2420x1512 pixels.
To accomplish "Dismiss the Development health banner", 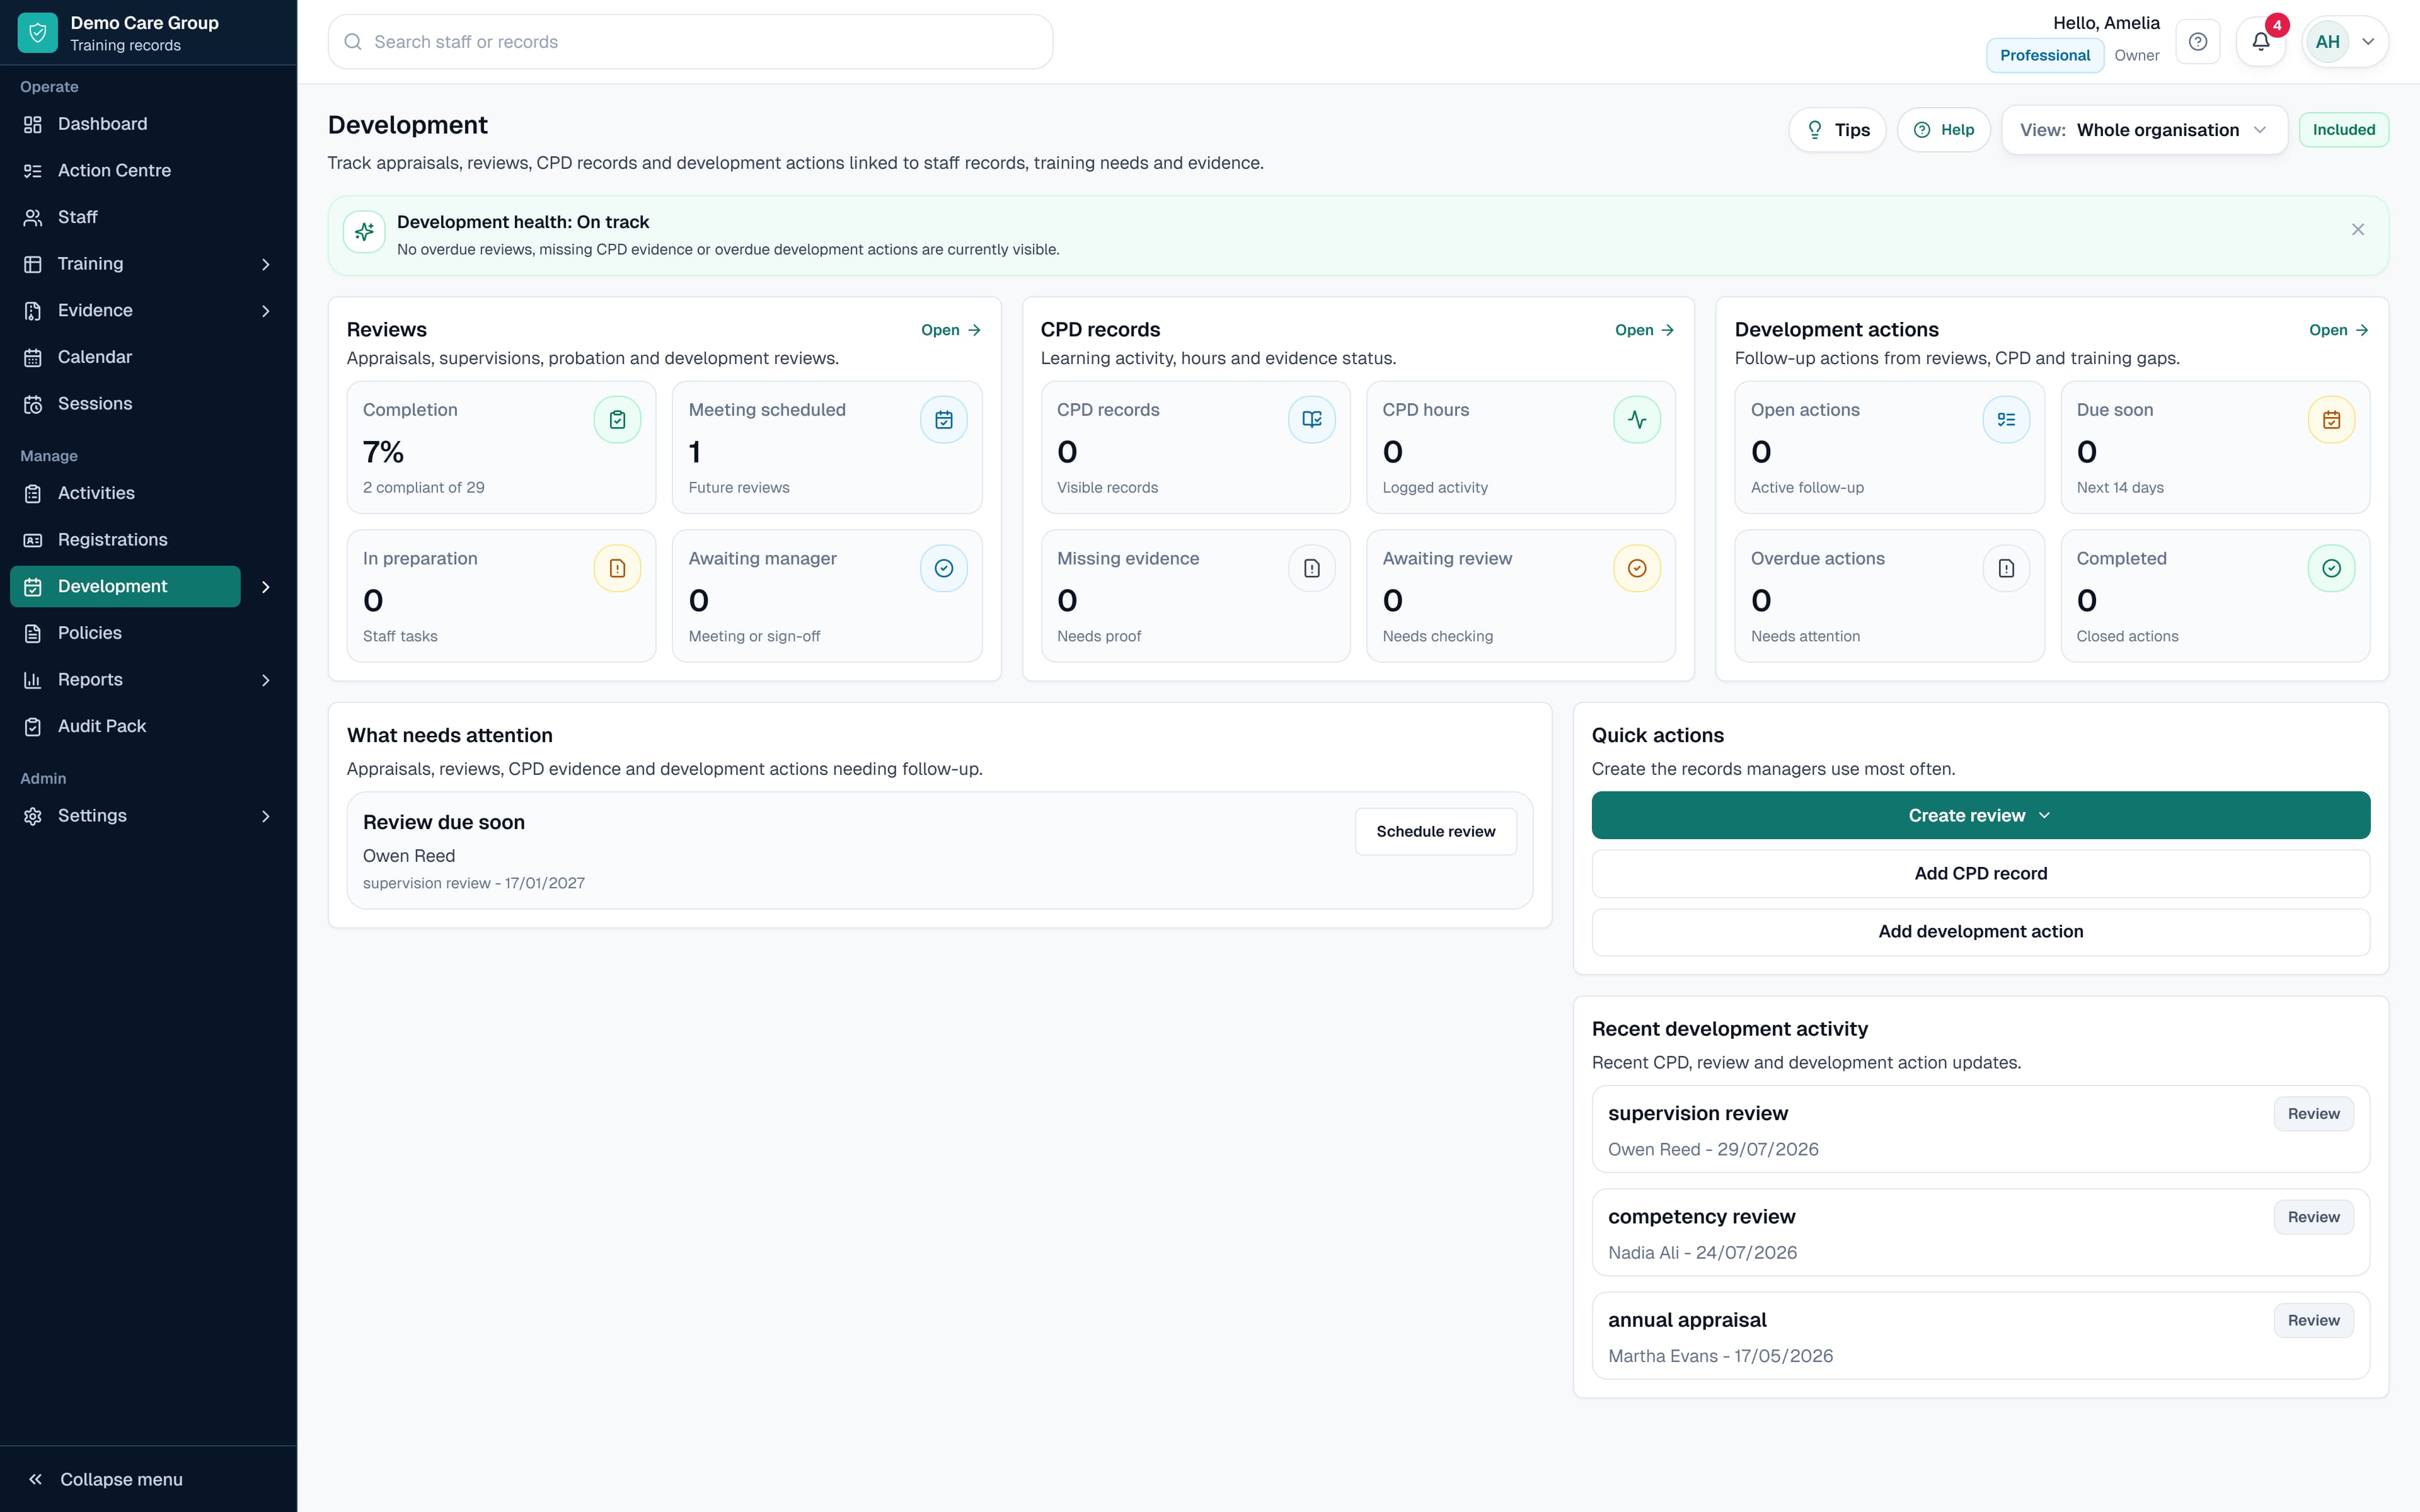I will (x=2357, y=230).
